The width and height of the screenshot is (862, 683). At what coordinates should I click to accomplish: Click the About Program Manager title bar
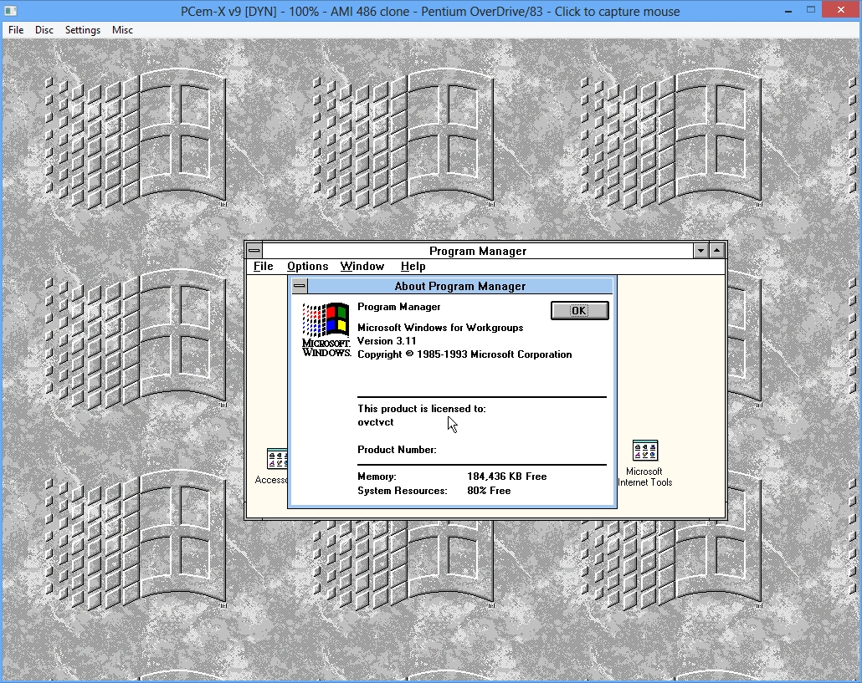click(x=460, y=286)
